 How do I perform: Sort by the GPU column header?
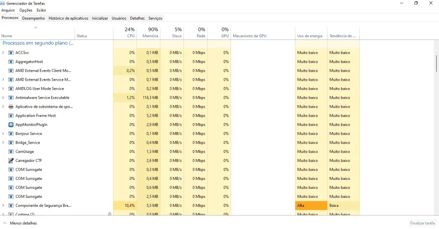(x=219, y=33)
